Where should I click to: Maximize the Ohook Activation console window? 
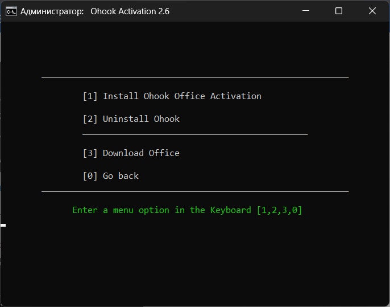(339, 11)
